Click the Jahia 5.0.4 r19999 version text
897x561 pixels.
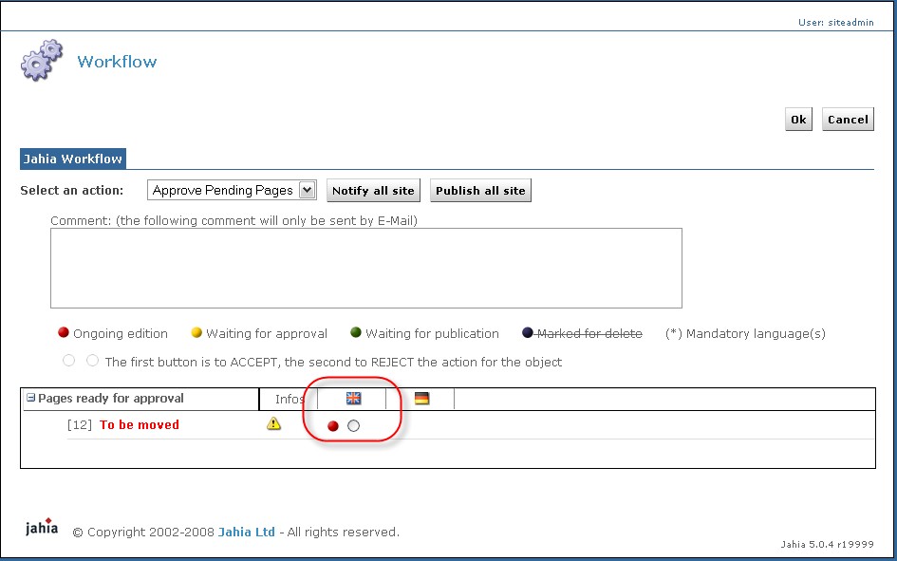(x=827, y=544)
